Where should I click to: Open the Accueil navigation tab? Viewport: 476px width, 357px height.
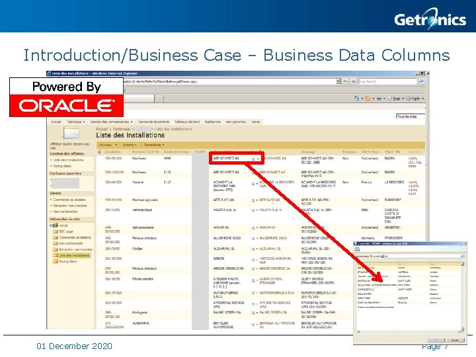(56, 122)
